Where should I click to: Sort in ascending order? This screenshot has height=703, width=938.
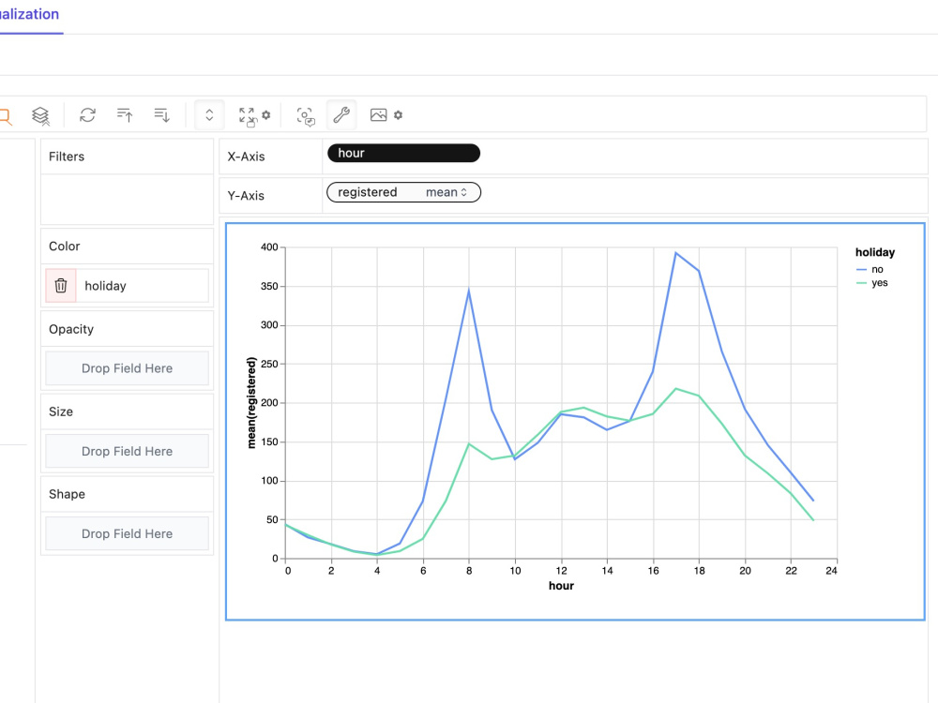click(125, 114)
